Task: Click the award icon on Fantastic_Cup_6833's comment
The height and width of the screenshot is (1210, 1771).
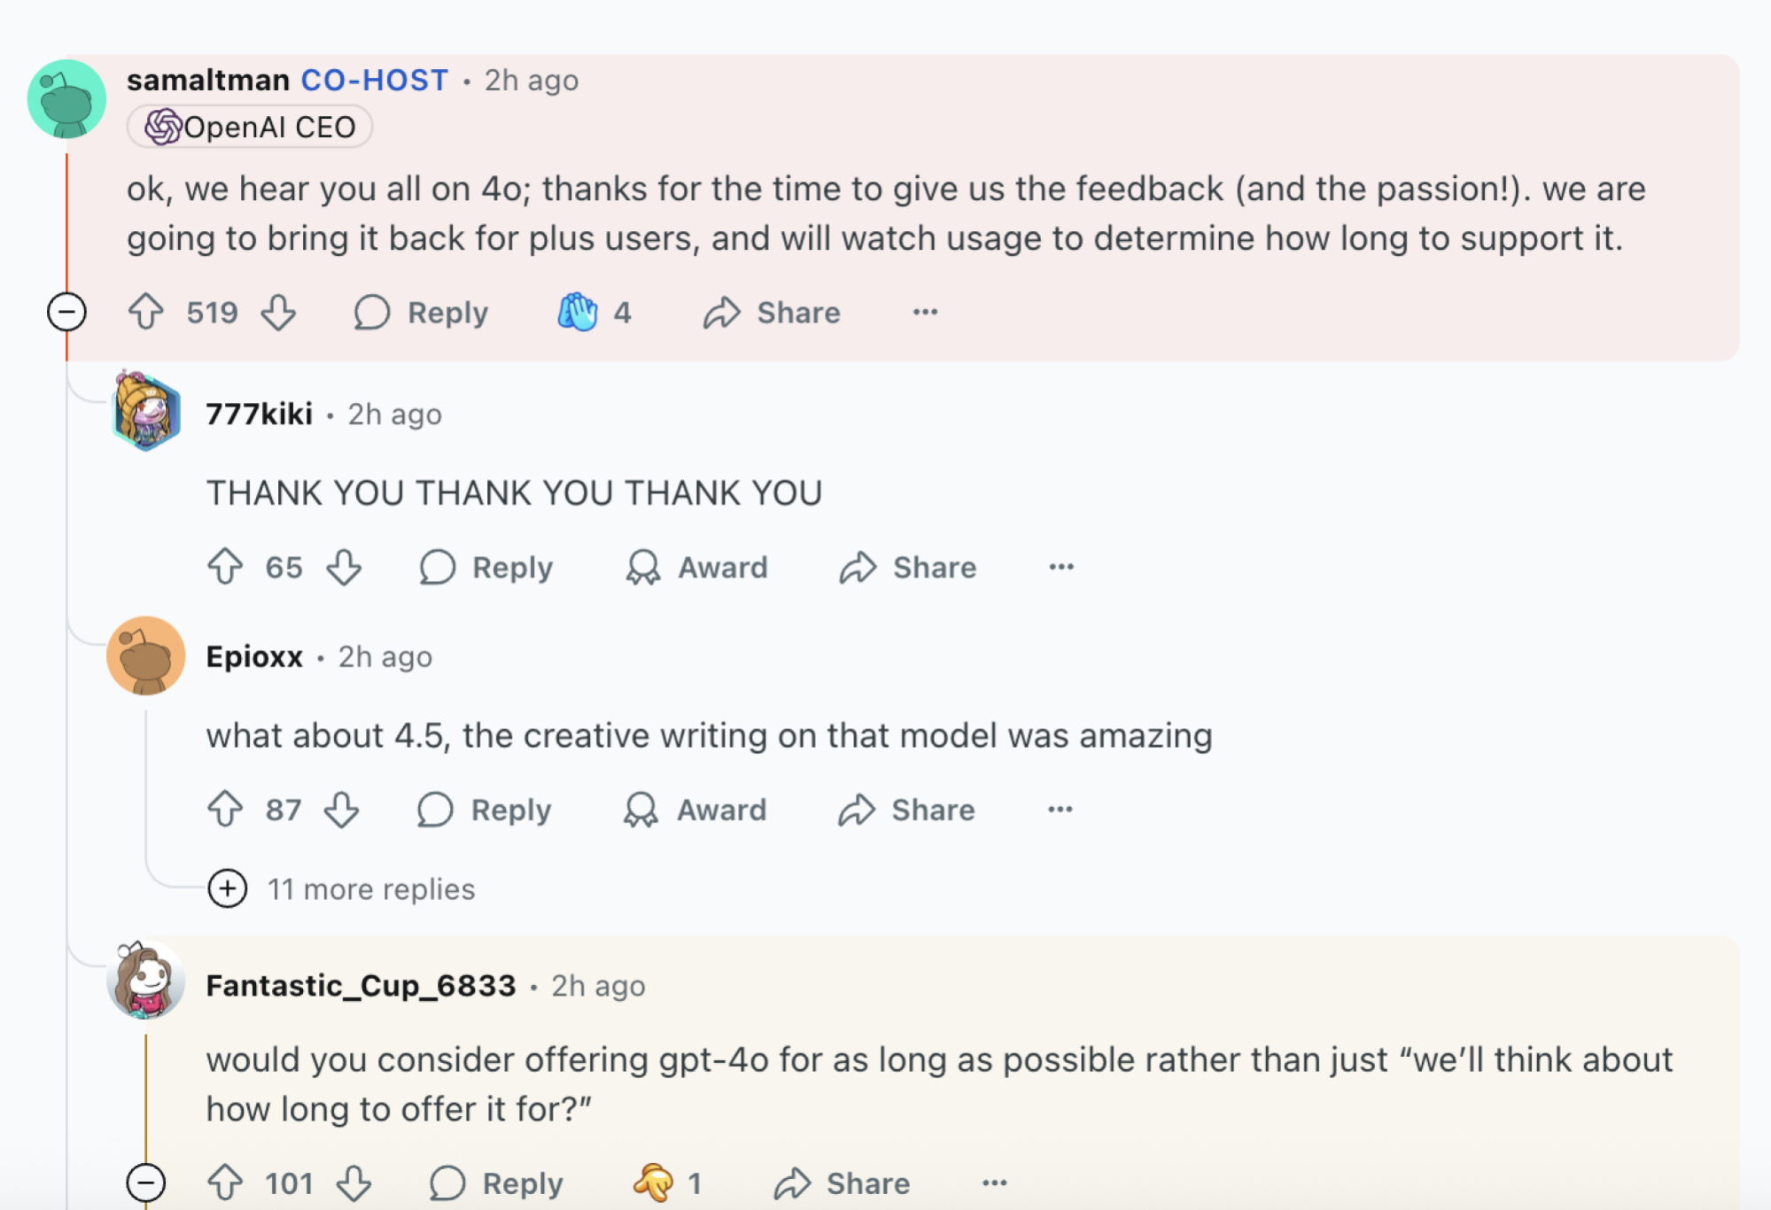Action: (x=654, y=1183)
